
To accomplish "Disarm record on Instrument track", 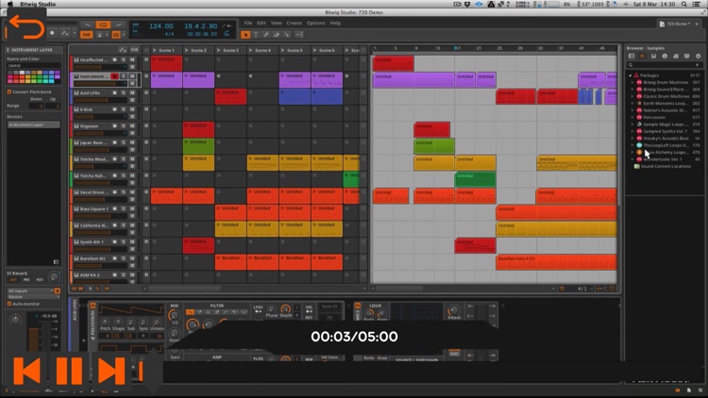I will click(x=114, y=76).
